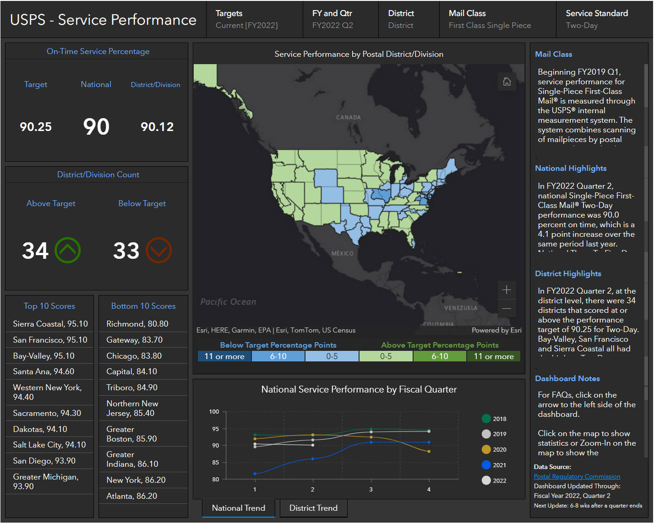
Task: Open the Postal Regulatory Commission link
Action: (577, 476)
